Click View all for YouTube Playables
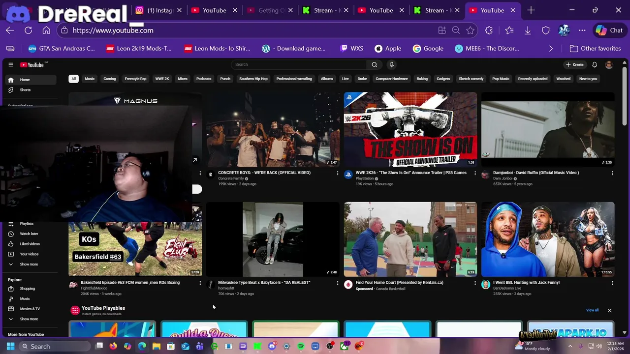This screenshot has width=630, height=354. click(592, 310)
